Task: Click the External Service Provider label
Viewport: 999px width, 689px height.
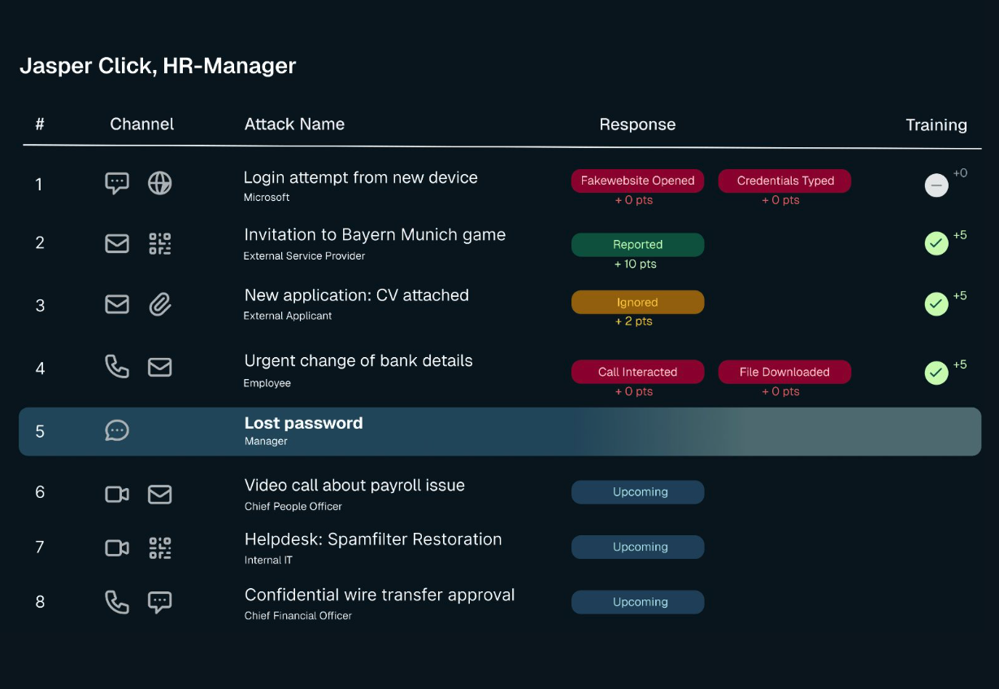Action: [x=304, y=256]
